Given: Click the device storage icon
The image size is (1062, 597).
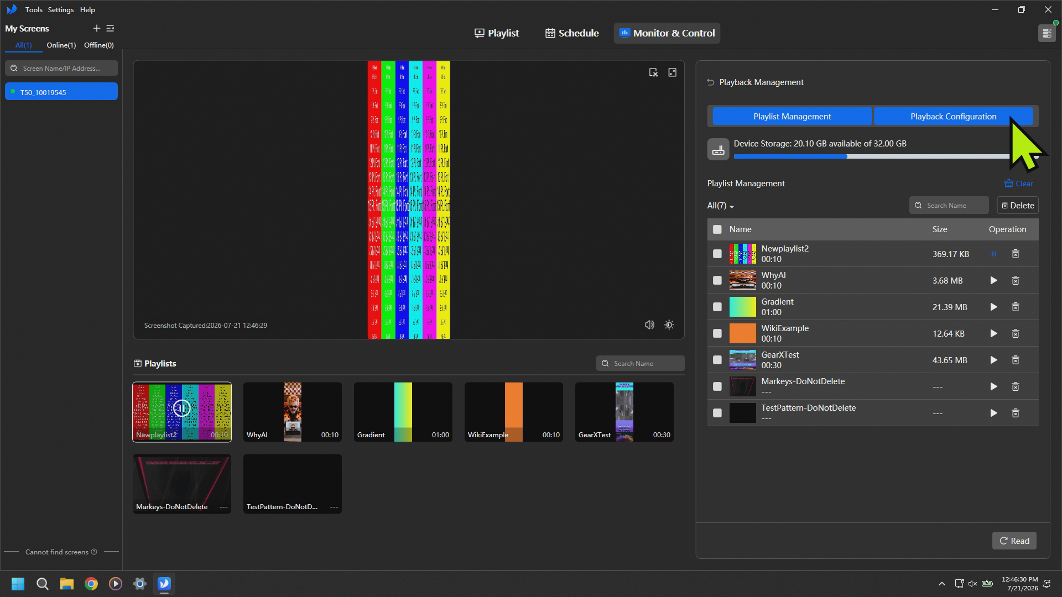Looking at the screenshot, I should (x=718, y=149).
